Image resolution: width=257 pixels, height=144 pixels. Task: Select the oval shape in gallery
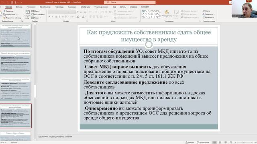click(154, 11)
